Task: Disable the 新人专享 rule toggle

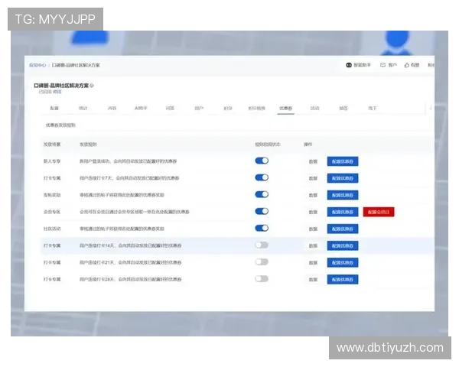Action: point(262,161)
